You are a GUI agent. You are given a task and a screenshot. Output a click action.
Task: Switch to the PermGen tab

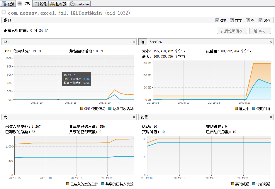(x=156, y=42)
